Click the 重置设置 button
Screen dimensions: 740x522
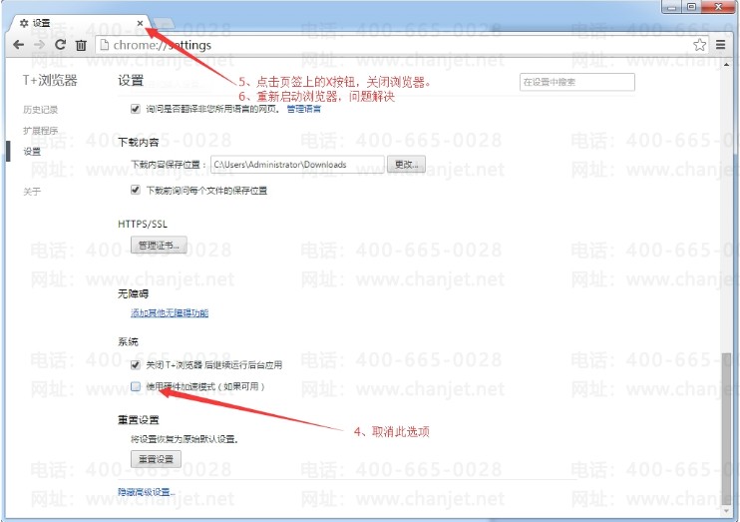pyautogui.click(x=156, y=459)
